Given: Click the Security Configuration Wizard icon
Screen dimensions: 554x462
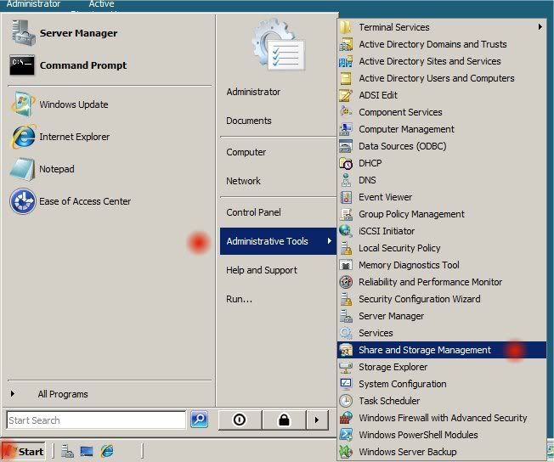Looking at the screenshot, I should coord(346,299).
